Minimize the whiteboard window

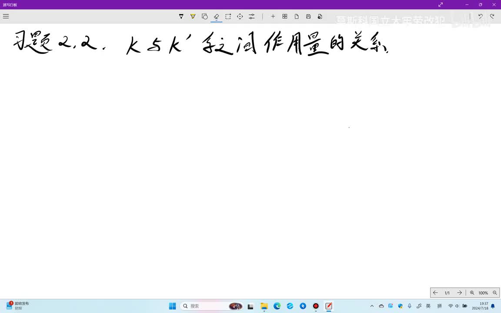(x=467, y=4)
